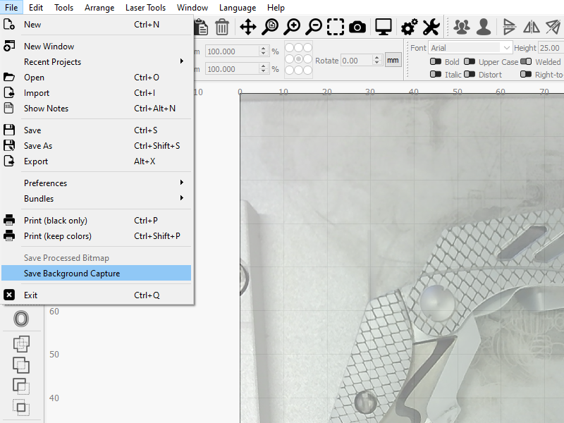Select the Offset Shapes tool
Image resolution: width=564 pixels, height=423 pixels.
click(21, 319)
